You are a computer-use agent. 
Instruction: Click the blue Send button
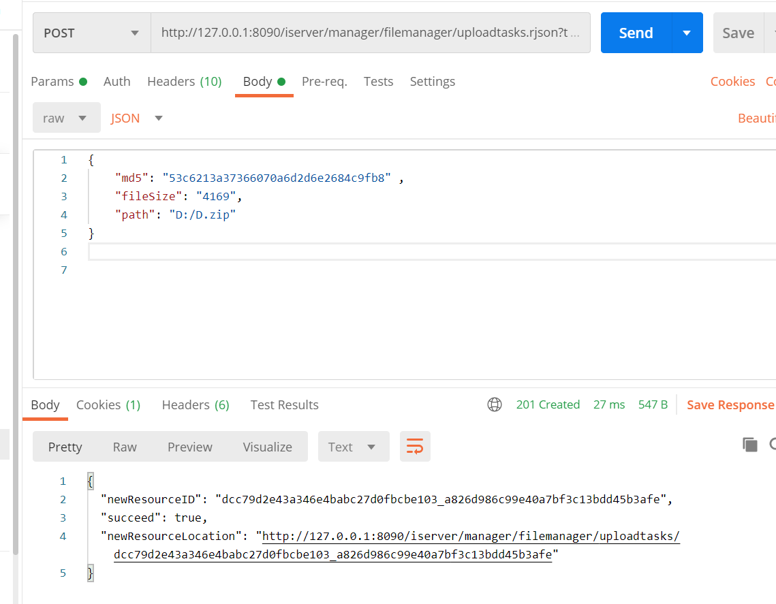click(636, 33)
